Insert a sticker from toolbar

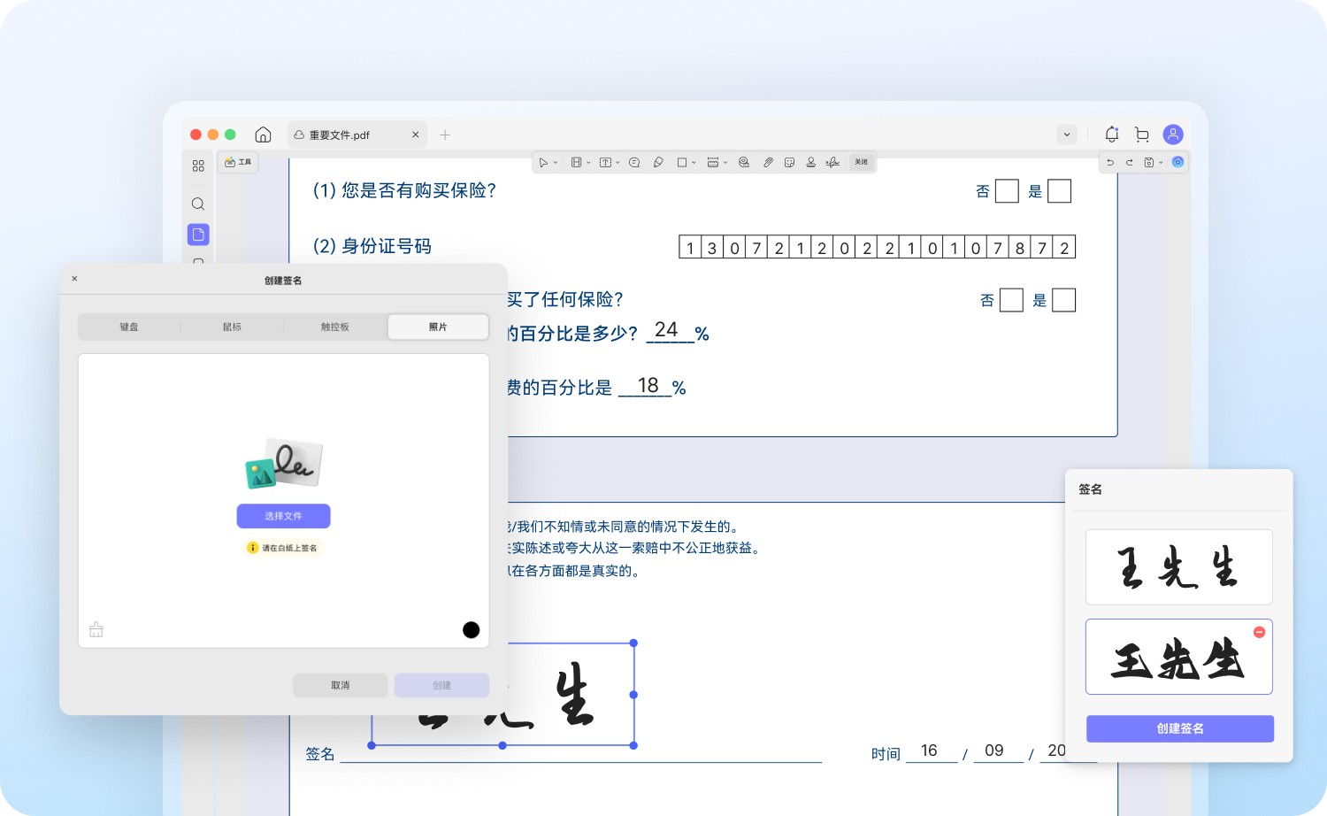pos(789,162)
